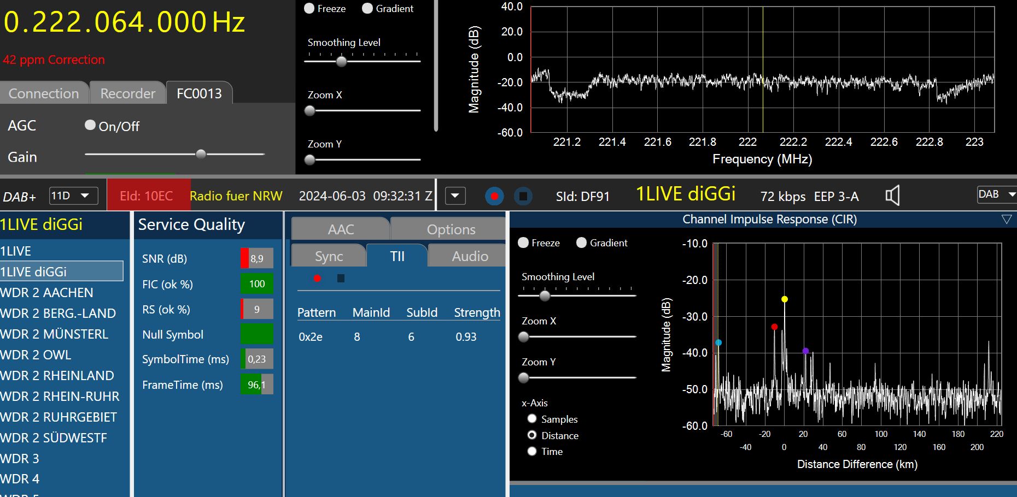The width and height of the screenshot is (1017, 497).
Task: Click the yellow peak marker in CIR graph
Action: 785,299
